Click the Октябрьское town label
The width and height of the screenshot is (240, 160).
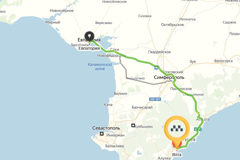(x=172, y=25)
